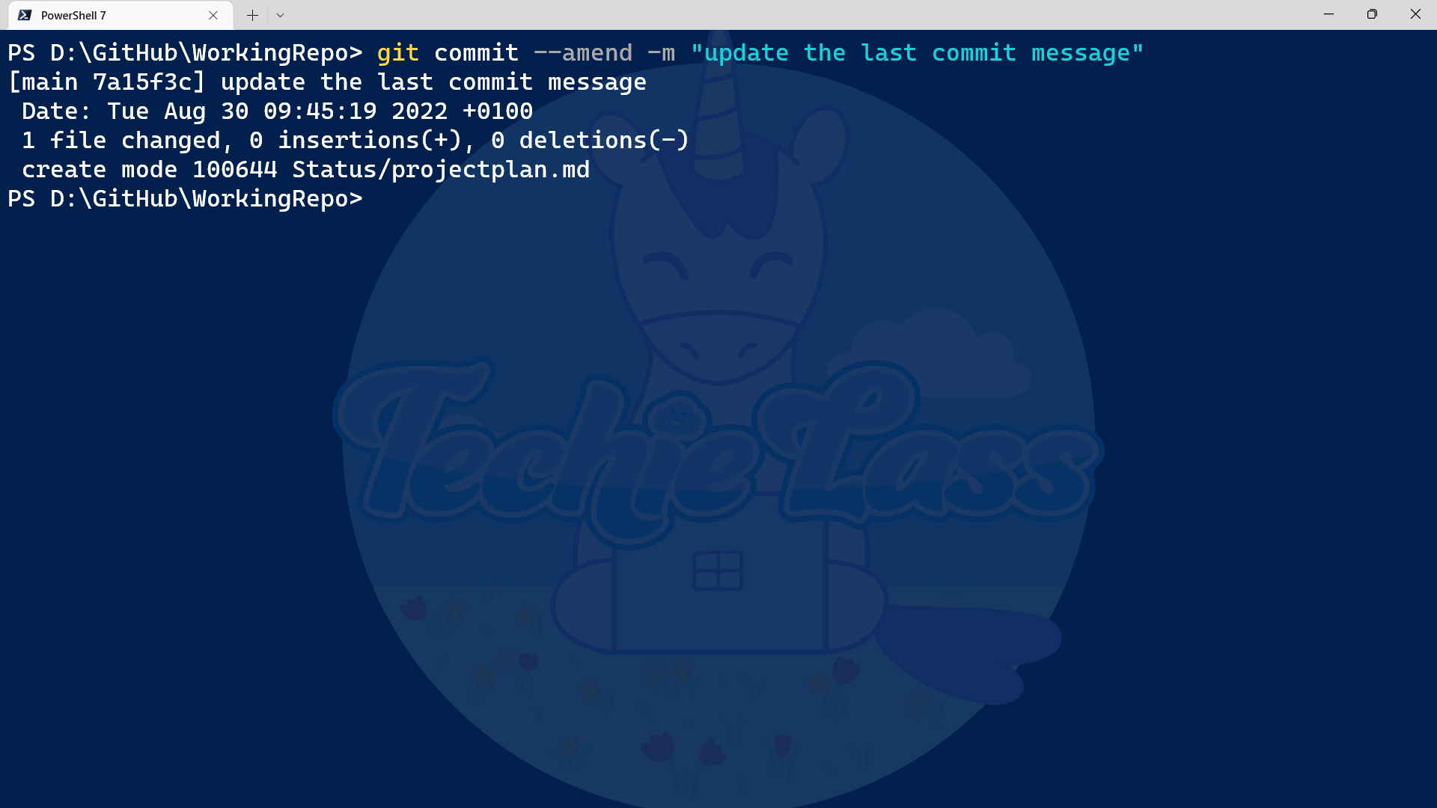Close the current PowerShell 7 tab

(213, 15)
